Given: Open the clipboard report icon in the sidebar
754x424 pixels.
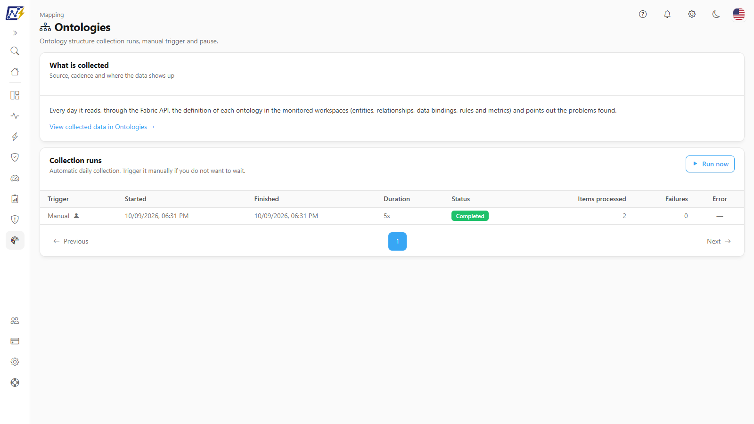Looking at the screenshot, I should 15,199.
